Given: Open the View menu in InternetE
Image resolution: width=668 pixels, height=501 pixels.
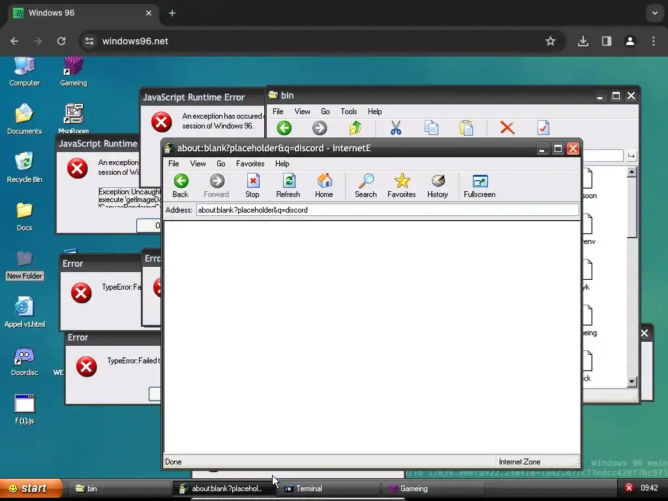Looking at the screenshot, I should [198, 164].
